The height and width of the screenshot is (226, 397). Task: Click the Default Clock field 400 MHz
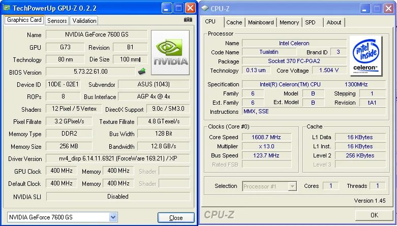[62, 183]
